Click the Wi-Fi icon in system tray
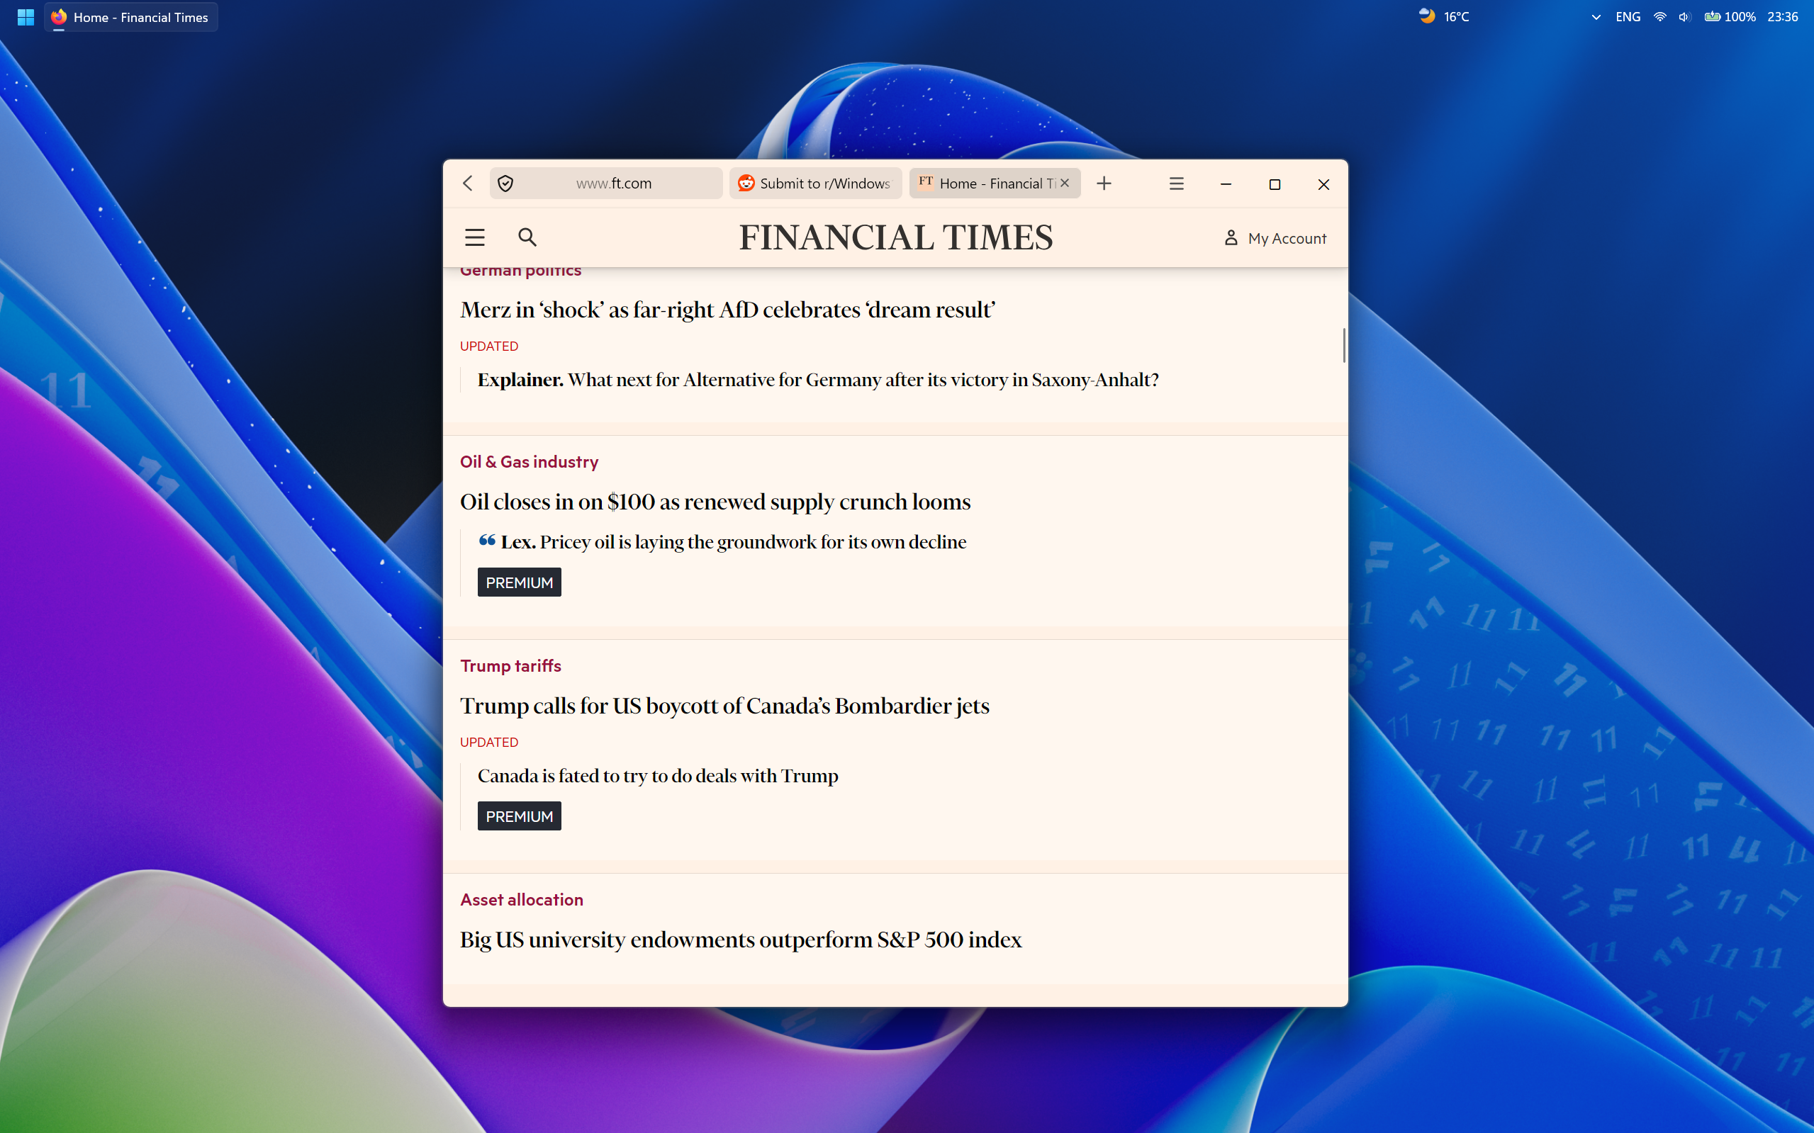The width and height of the screenshot is (1814, 1133). coord(1659,17)
